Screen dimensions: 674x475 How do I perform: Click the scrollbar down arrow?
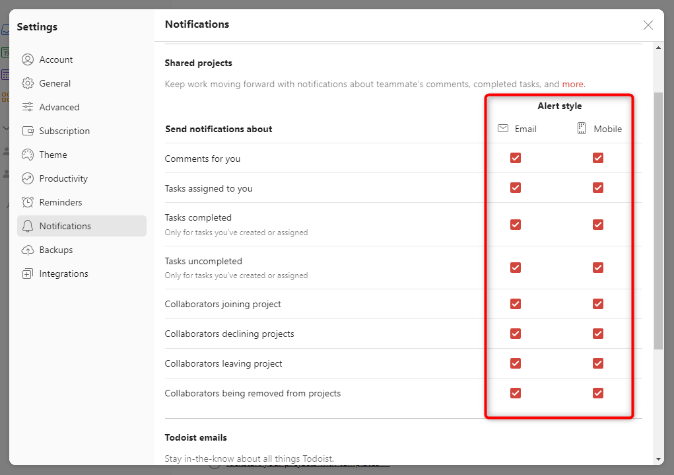point(659,459)
